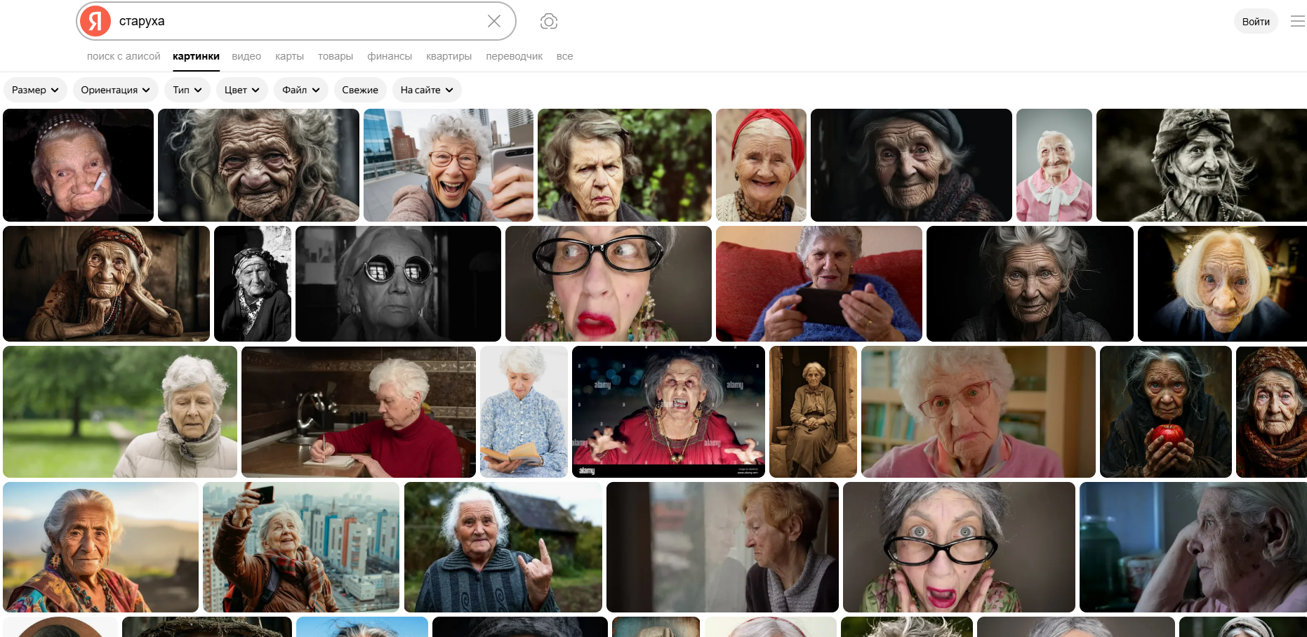Open the переводчик tab

point(514,56)
